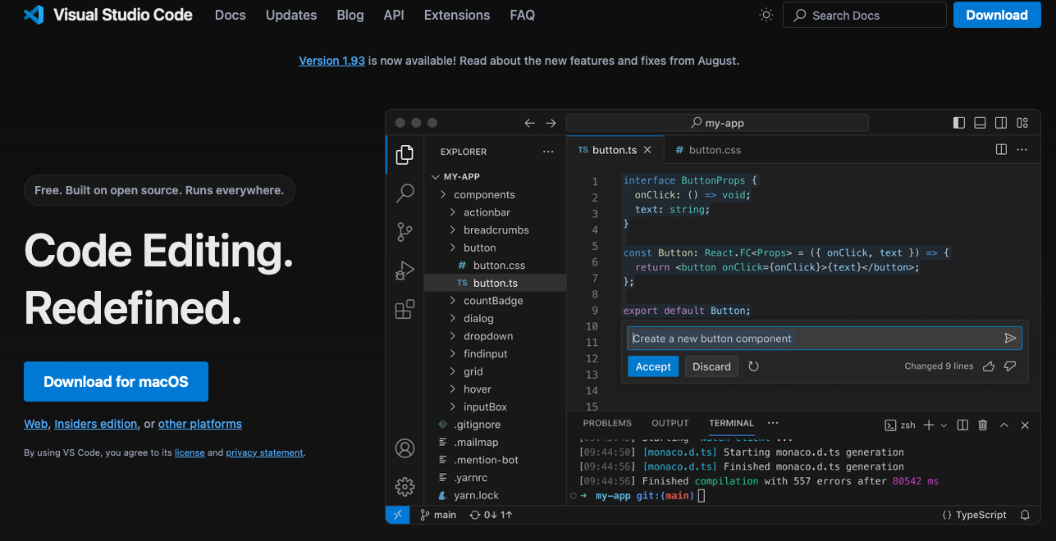Image resolution: width=1056 pixels, height=541 pixels.
Task: Send the inline chat prompt arrow
Action: pyautogui.click(x=1010, y=339)
